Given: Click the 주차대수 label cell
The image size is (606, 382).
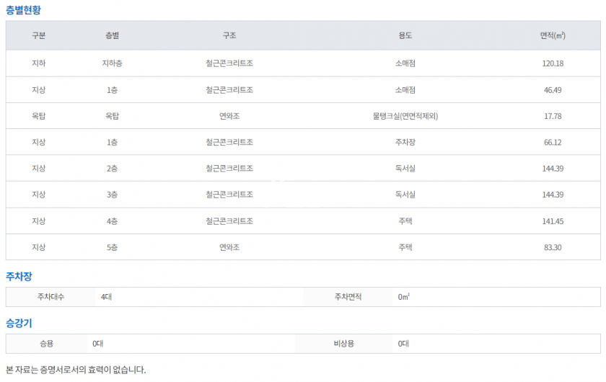Looking at the screenshot, I should click(x=50, y=297).
